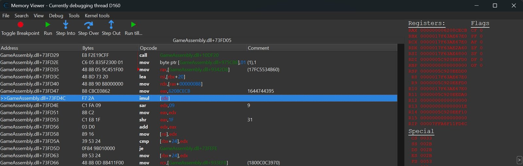
Task: Select row GameAssembly.dll+73FD2E mov byte ptr
Action: point(198,62)
